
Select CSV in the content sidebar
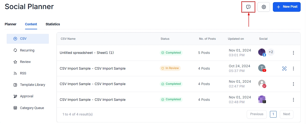coord(28,39)
